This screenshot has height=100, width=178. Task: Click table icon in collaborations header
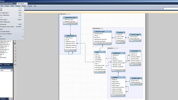pos(65,36)
